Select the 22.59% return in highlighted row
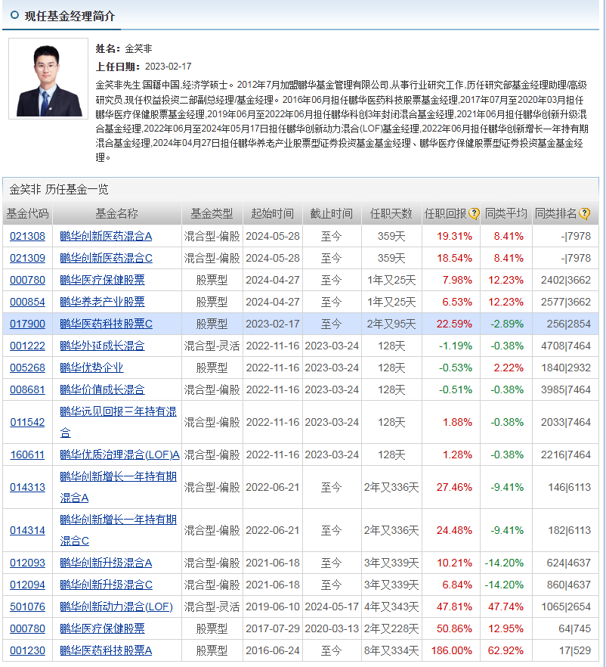This screenshot has height=667, width=606. [x=454, y=324]
